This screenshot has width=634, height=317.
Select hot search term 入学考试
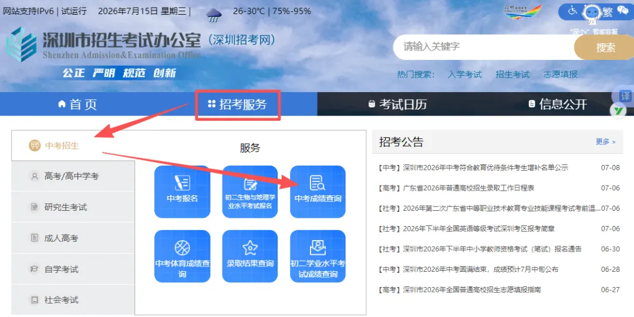[464, 75]
